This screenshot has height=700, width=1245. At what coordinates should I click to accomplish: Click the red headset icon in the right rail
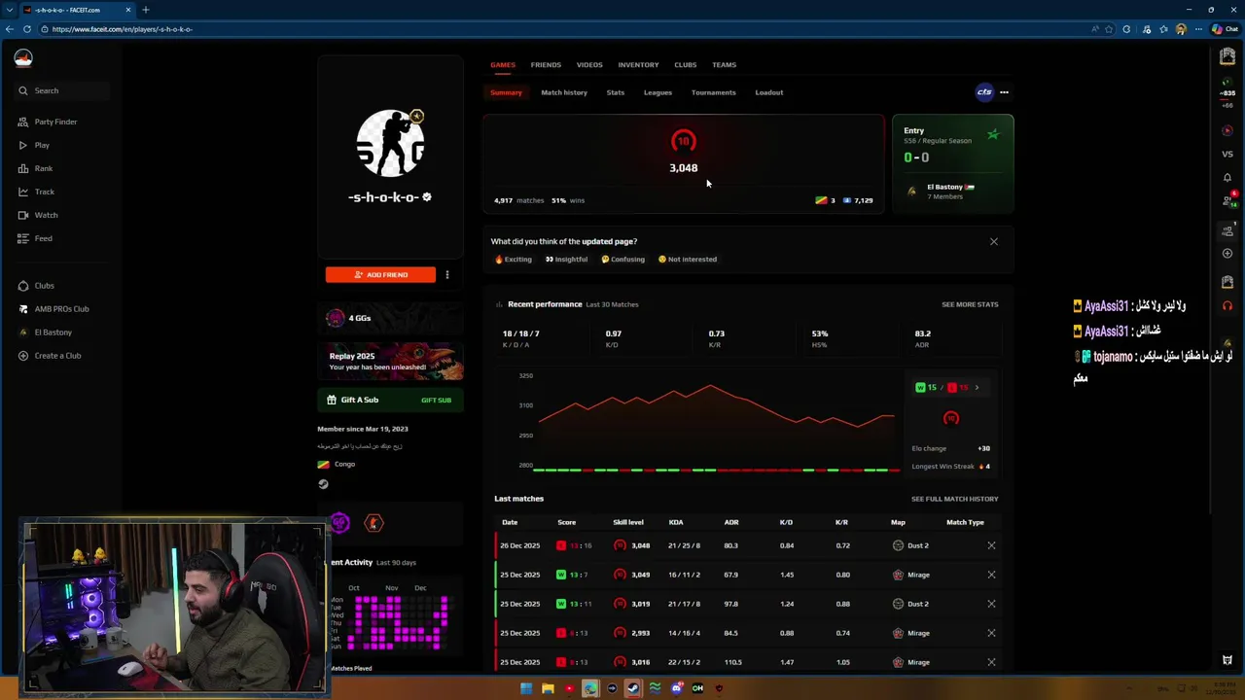tap(1227, 305)
